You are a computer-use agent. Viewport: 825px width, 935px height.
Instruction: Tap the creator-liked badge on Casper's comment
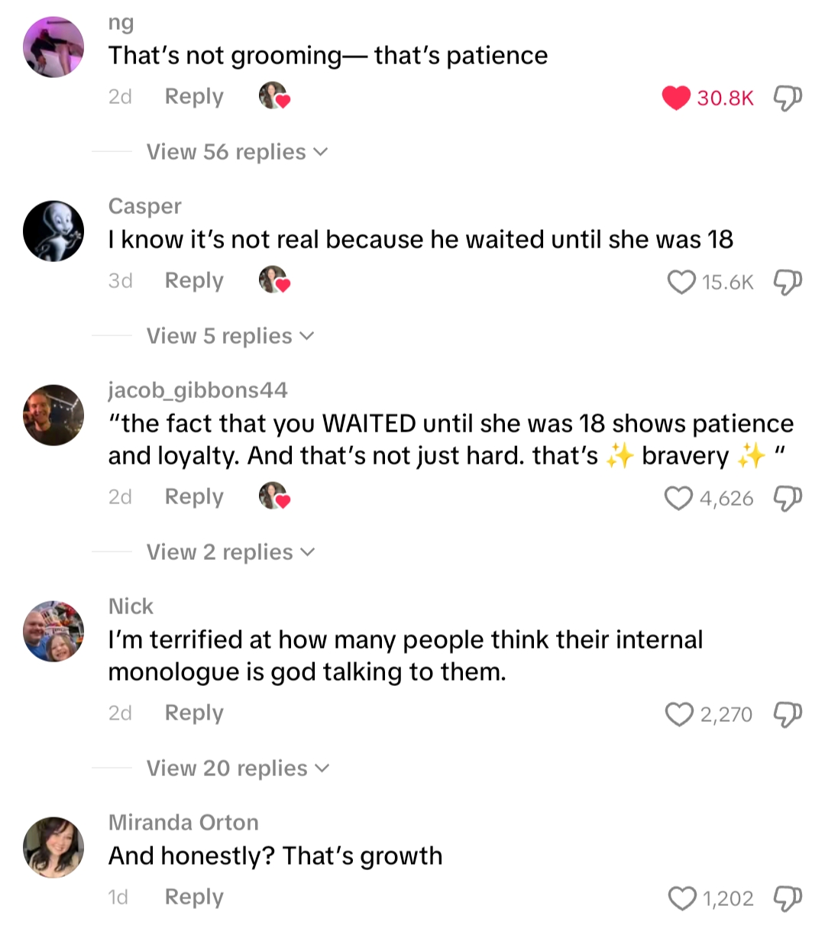coord(274,280)
